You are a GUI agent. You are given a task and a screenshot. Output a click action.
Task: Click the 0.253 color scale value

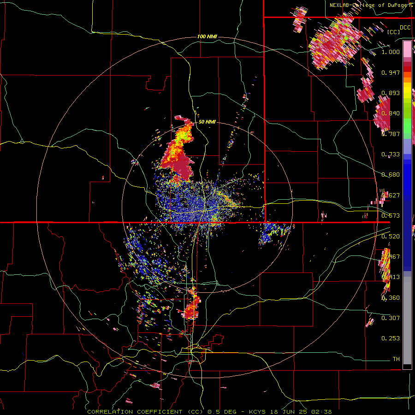pyautogui.click(x=391, y=338)
